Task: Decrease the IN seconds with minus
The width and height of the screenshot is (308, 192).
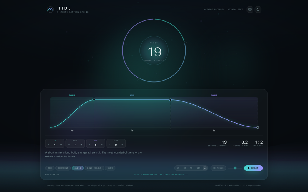Action: coord(49,145)
